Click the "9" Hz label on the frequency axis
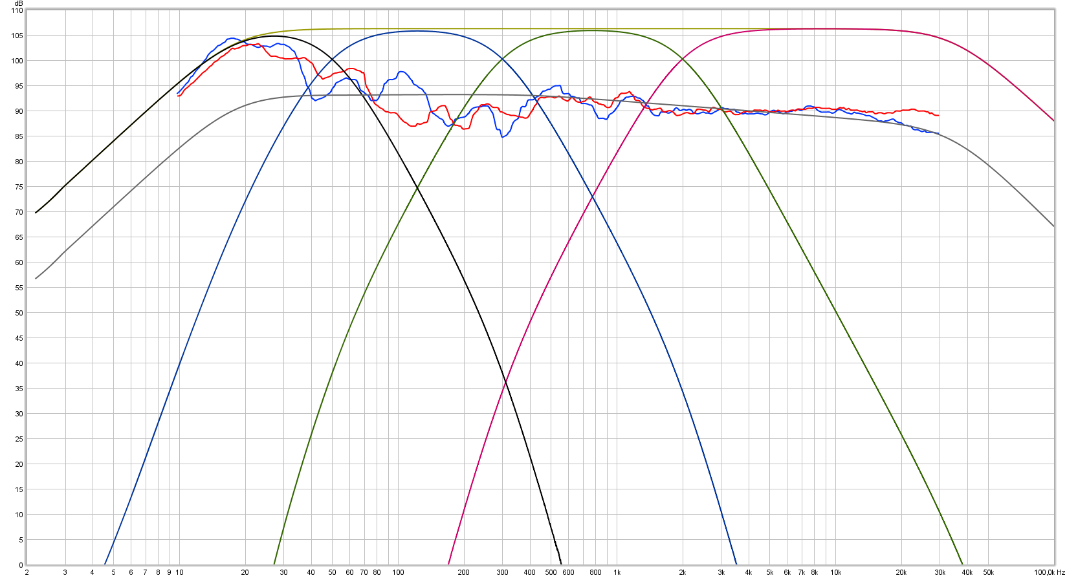1067x578 pixels. 169,572
